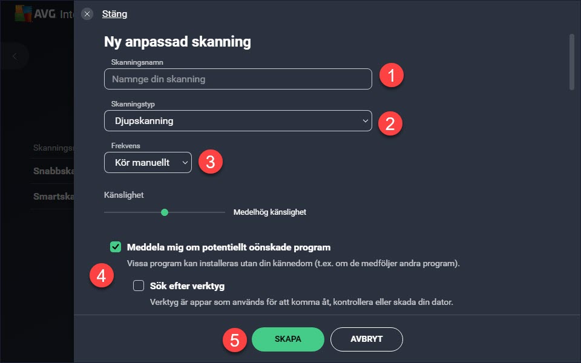Uncheck Meddela mig om potentiellt oönskade program
Image resolution: width=581 pixels, height=363 pixels.
tap(116, 247)
